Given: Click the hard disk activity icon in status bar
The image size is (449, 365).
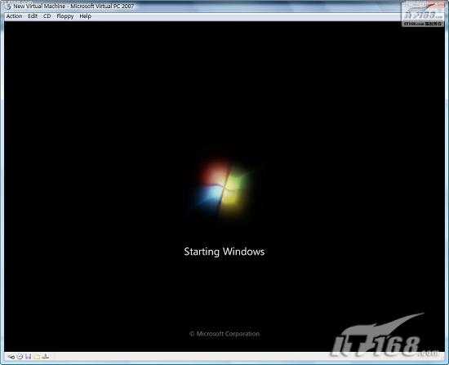Looking at the screenshot, I should pyautogui.click(x=11, y=357).
